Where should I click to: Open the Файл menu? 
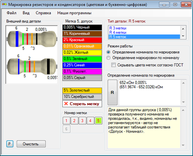point(12,13)
